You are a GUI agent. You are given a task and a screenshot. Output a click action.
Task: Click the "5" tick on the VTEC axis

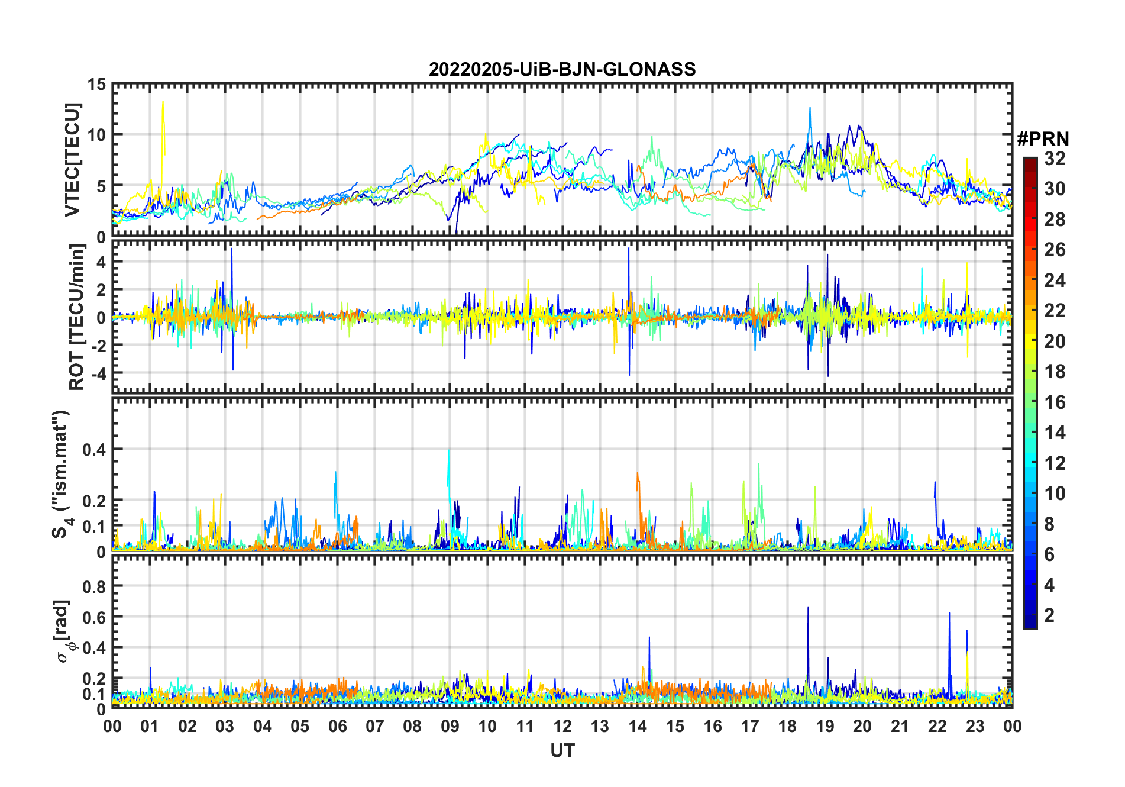(x=101, y=186)
